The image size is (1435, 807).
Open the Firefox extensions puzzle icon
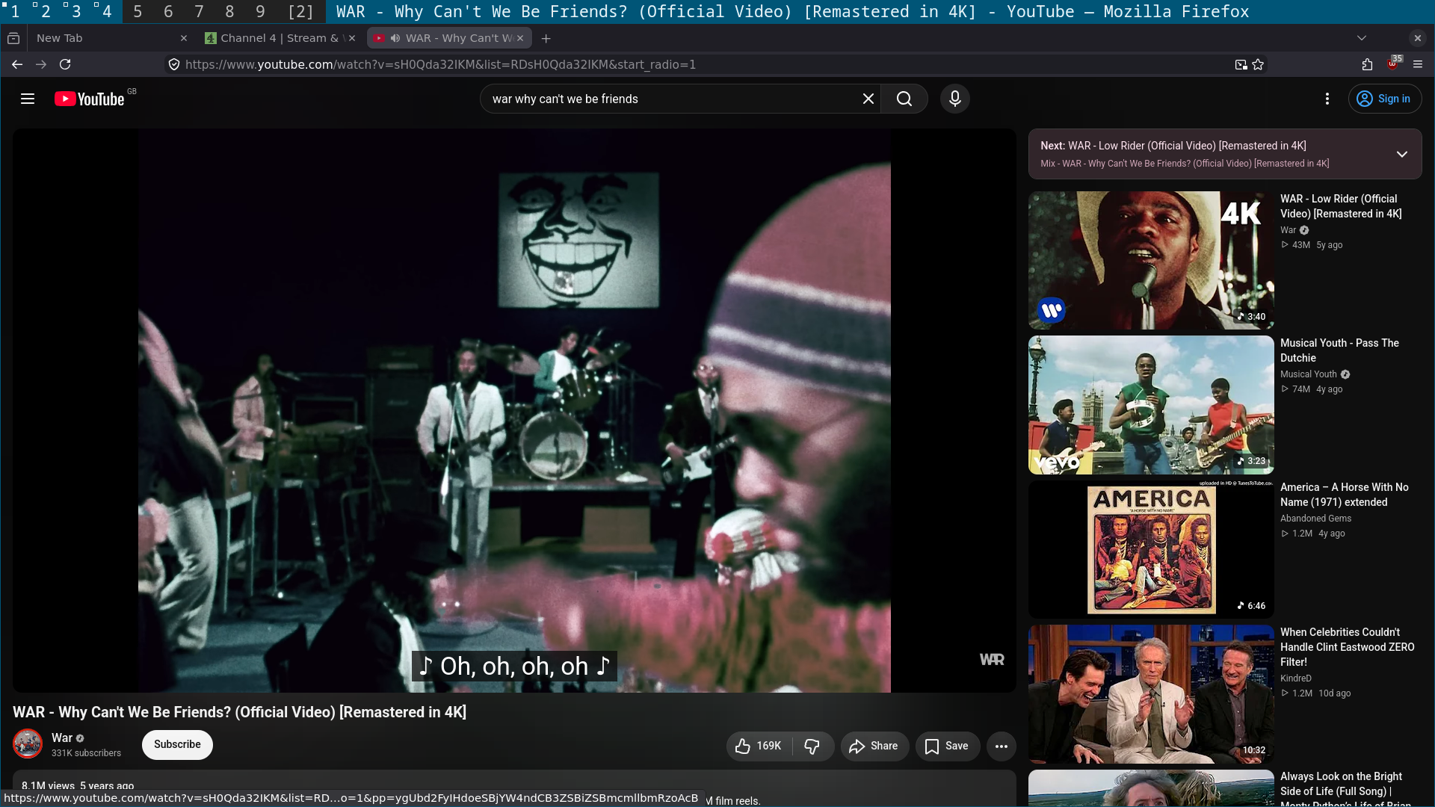[x=1367, y=64]
